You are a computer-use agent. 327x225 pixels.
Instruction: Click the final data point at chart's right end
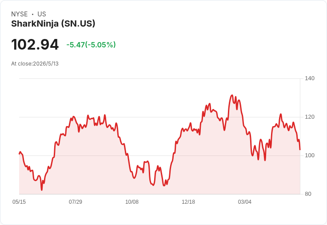coord(300,149)
